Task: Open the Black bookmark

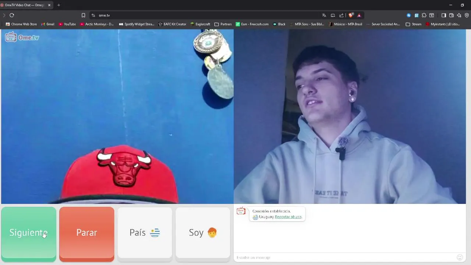Action: [x=279, y=24]
